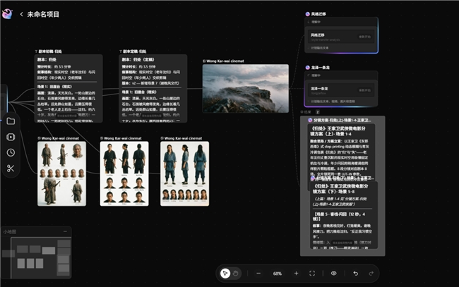Fit canvas to screen with the frame icon
The width and height of the screenshot is (459, 287).
pyautogui.click(x=312, y=274)
